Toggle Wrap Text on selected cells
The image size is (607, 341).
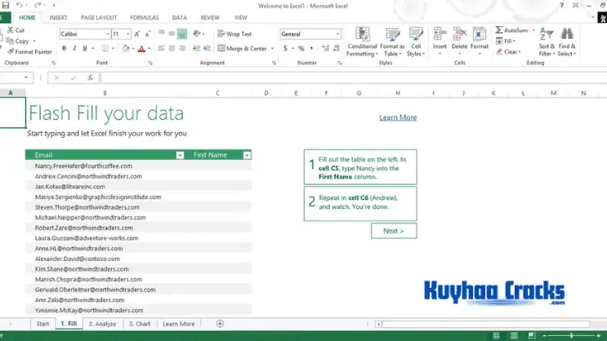[x=235, y=34]
